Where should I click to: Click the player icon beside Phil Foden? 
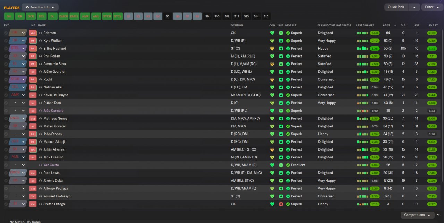coord(41,56)
